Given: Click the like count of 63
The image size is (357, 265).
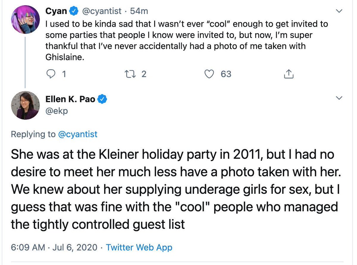Looking at the screenshot, I should click(x=226, y=74).
